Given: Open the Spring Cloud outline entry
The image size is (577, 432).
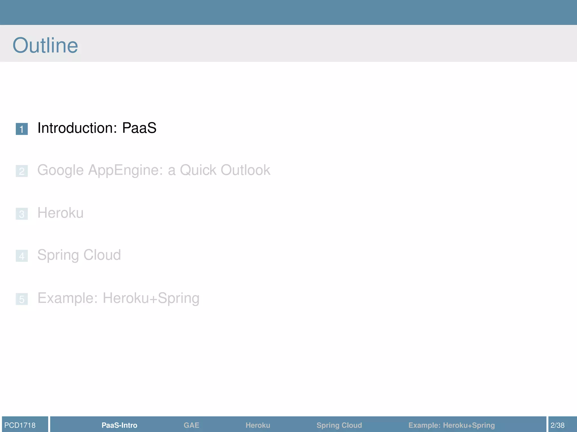Looking at the screenshot, I should point(79,255).
